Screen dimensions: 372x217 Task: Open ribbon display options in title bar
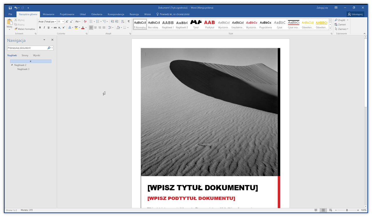pos(336,8)
